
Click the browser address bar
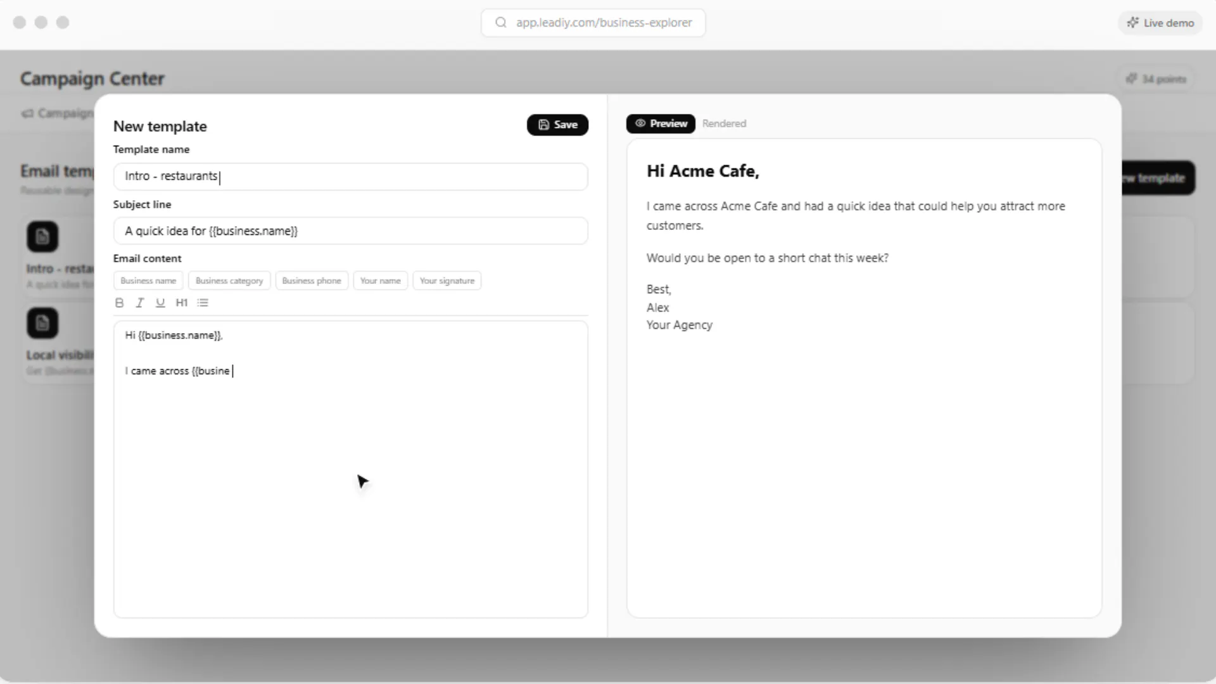[x=593, y=23]
